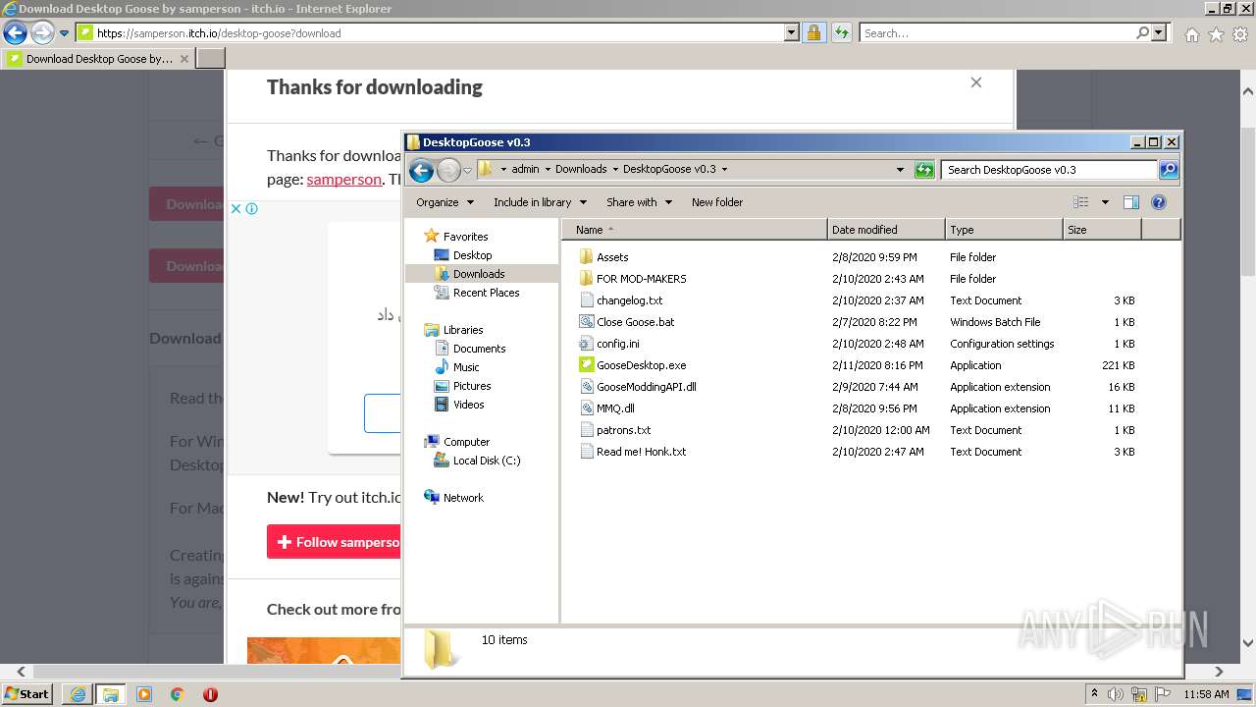Select the GooseDesktop.exe application icon
This screenshot has height=707, width=1256.
587,365
